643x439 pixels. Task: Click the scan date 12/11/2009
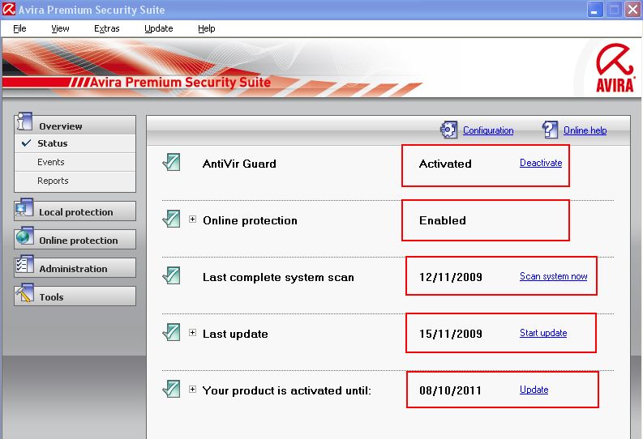point(450,277)
